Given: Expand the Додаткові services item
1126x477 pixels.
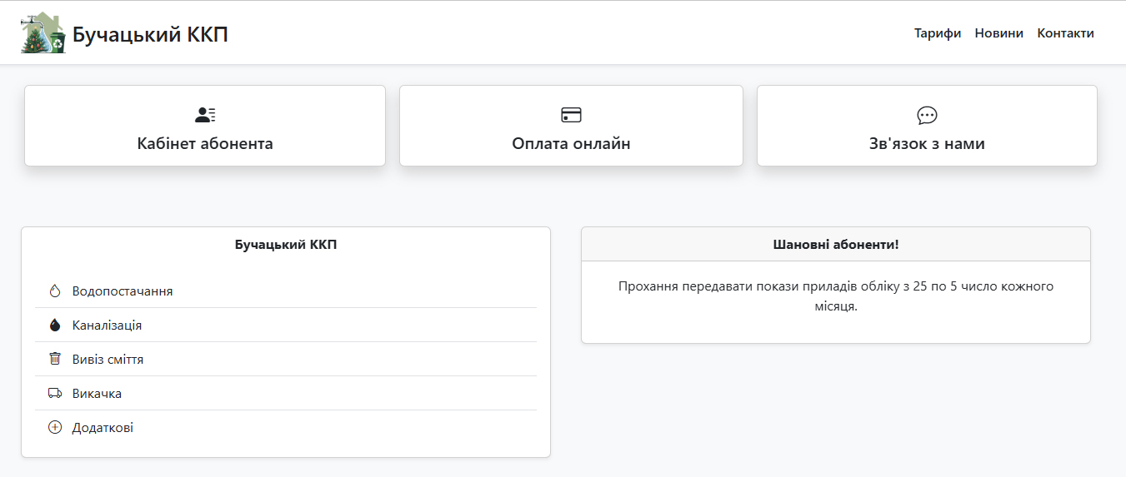Looking at the screenshot, I should (103, 428).
